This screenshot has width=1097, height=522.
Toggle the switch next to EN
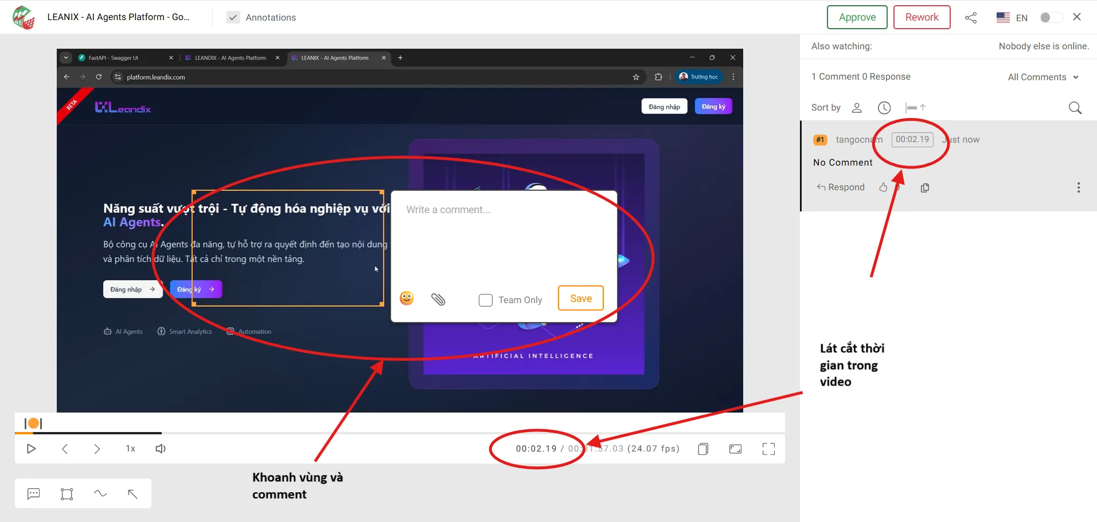1051,18
